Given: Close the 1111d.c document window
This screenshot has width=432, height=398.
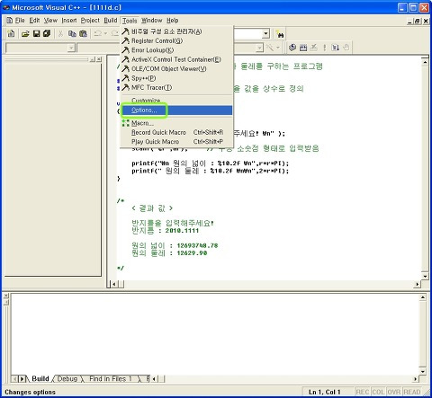Looking at the screenshot, I should pos(426,21).
